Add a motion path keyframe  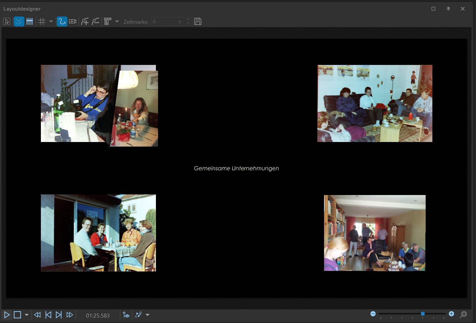pos(85,21)
